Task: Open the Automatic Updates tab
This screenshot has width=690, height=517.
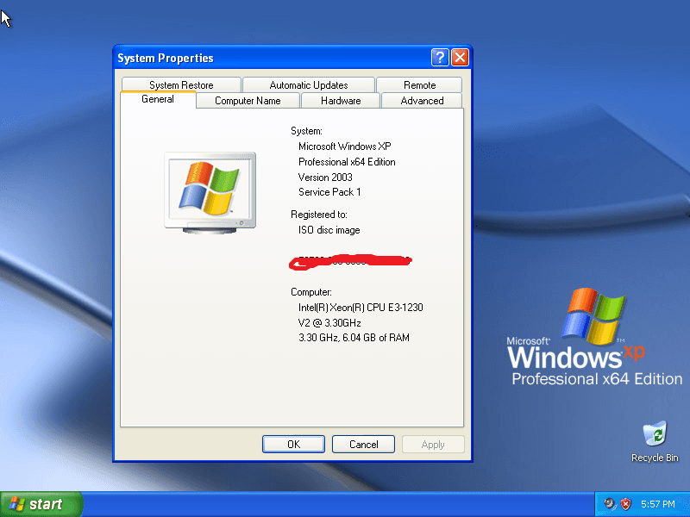Action: click(x=309, y=84)
